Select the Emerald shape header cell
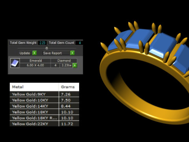189x142 pixels. click(35, 61)
